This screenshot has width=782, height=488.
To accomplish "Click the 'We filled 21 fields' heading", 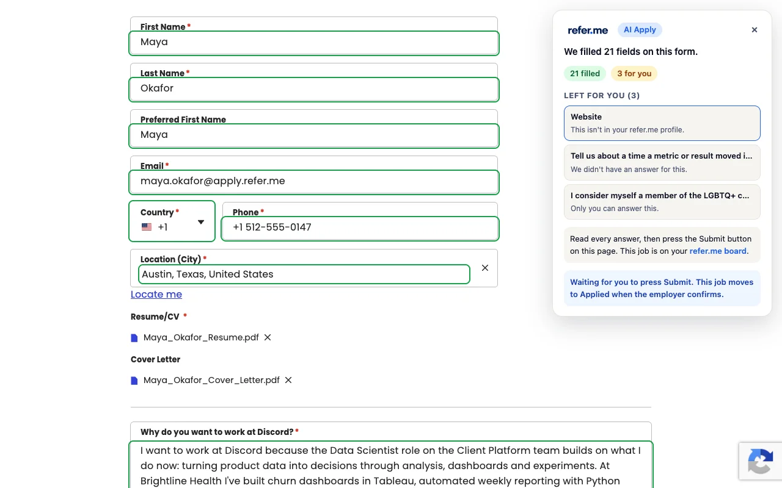I will [x=630, y=52].
